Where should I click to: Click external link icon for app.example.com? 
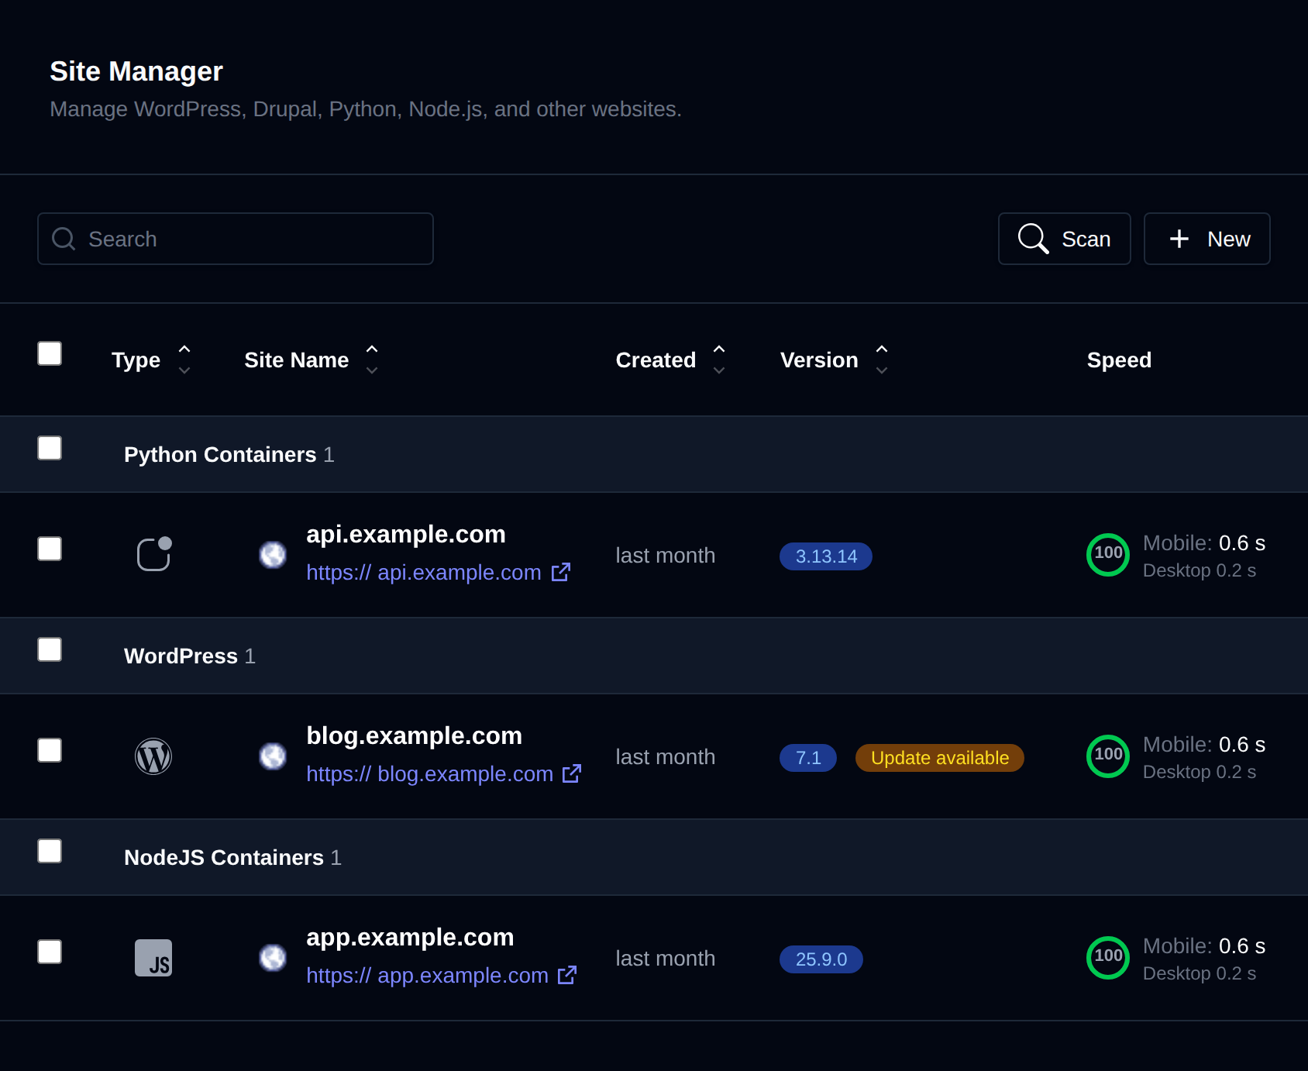point(567,976)
